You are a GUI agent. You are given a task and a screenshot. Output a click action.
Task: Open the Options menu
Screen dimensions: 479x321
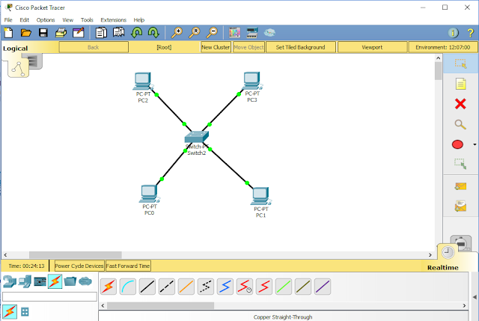46,20
